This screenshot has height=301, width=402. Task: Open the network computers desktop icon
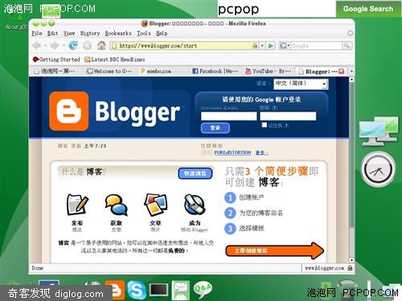379,131
